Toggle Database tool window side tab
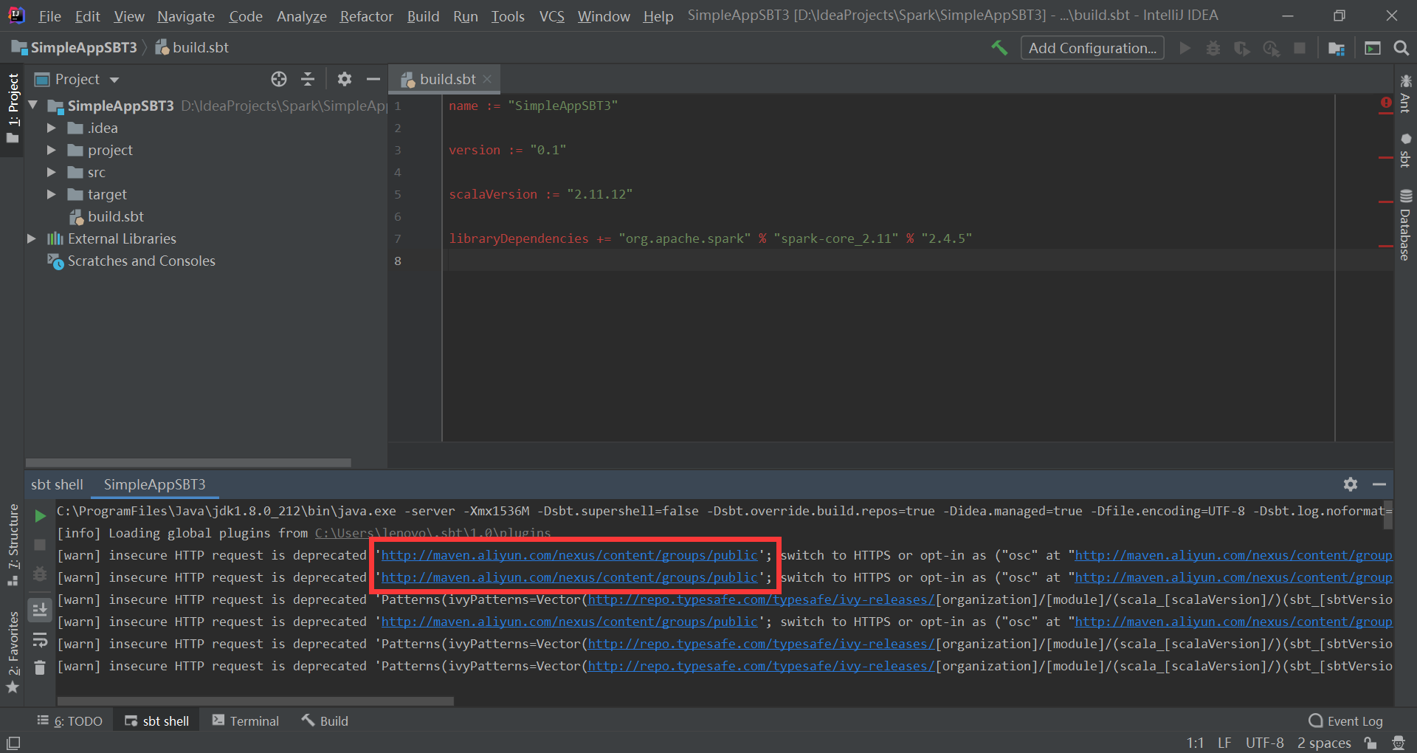The image size is (1417, 753). [1405, 225]
